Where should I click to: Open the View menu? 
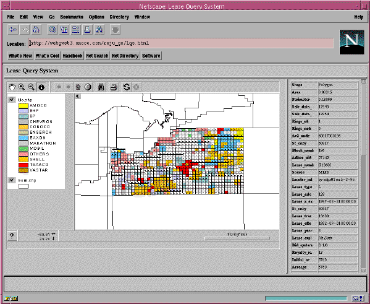click(x=38, y=17)
